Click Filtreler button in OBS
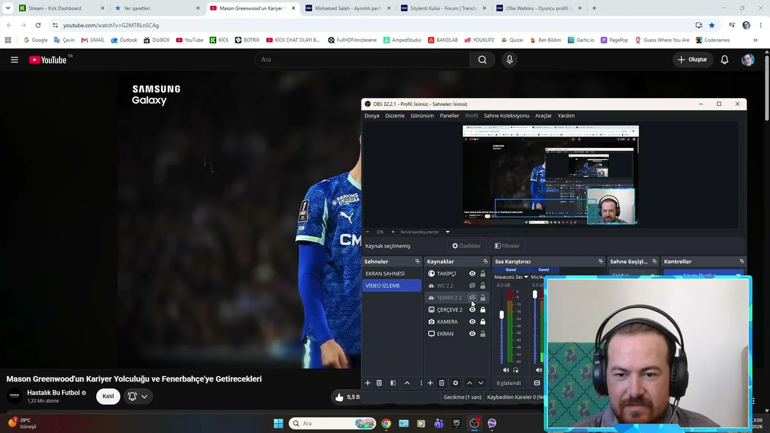The height and width of the screenshot is (433, 770). click(507, 246)
